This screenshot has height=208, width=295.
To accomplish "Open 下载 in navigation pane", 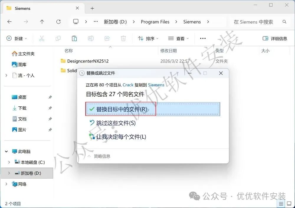I will click(19, 108).
